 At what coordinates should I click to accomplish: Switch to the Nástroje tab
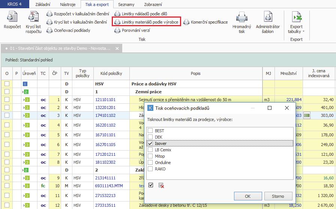click(68, 4)
